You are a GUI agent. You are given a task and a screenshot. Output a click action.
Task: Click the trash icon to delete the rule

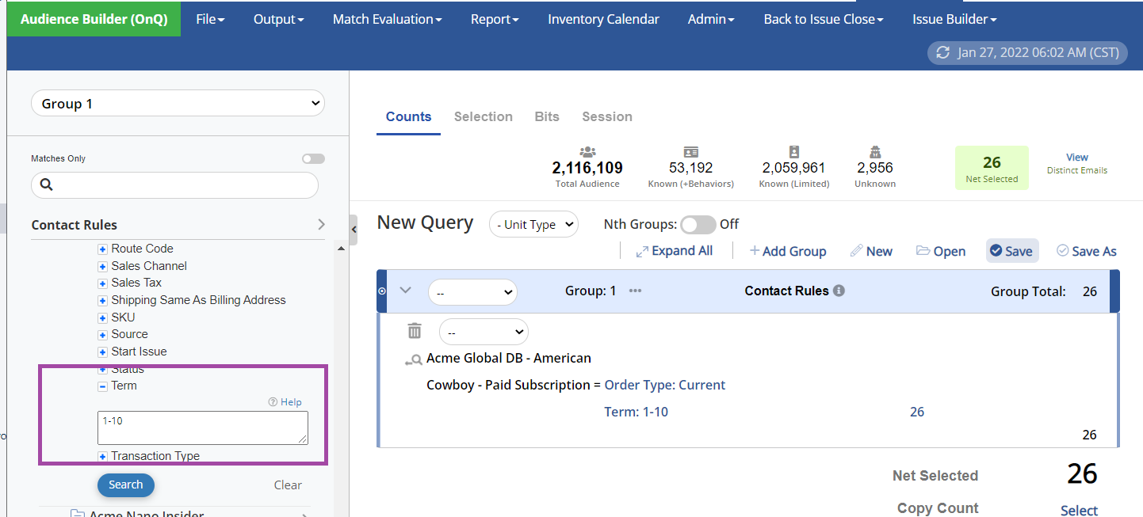pyautogui.click(x=415, y=331)
